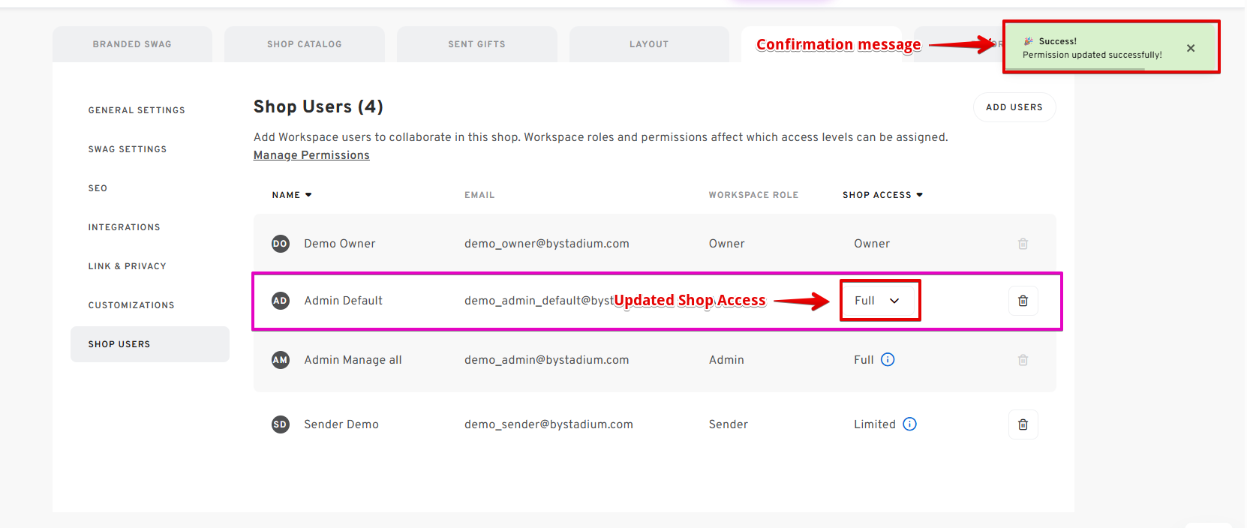Select General Settings in the sidebar

[x=137, y=110]
